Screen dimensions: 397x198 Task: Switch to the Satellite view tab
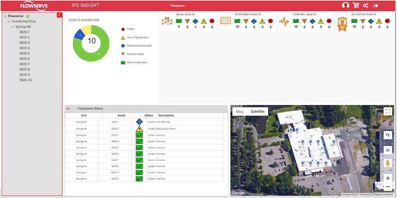click(258, 111)
